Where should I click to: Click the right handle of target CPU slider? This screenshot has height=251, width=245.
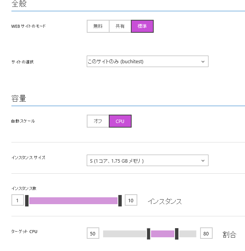pos(177,234)
